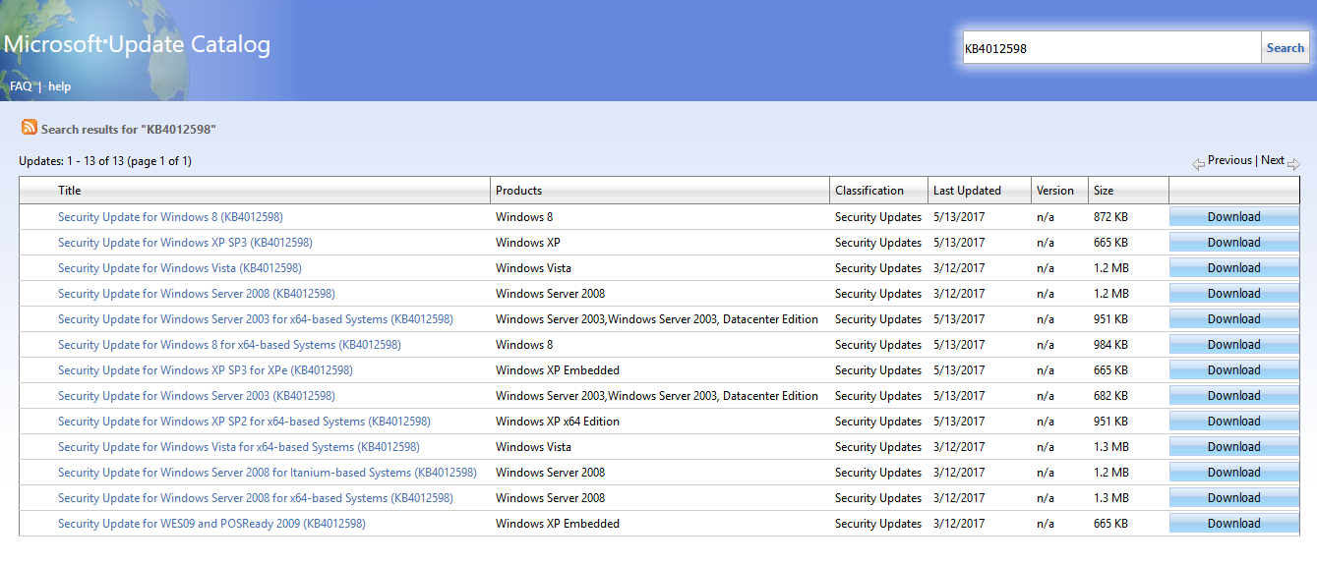This screenshot has height=564, width=1317.
Task: Download the Windows Server 2008 1.2 MB non-Itanium update
Action: pyautogui.click(x=1233, y=294)
